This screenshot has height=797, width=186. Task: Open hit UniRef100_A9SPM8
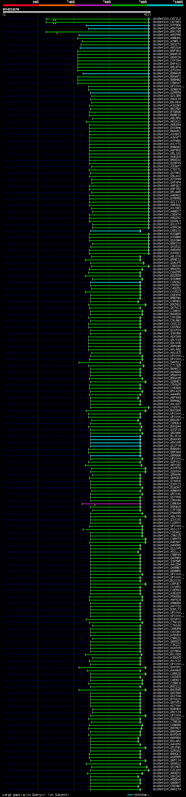point(167,35)
